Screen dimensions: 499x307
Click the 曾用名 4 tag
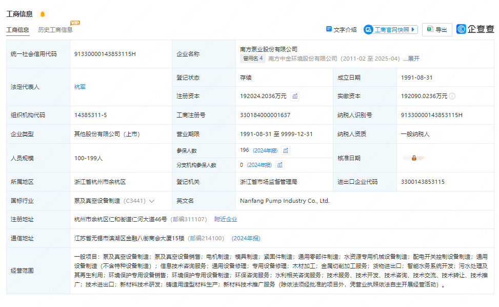click(x=253, y=59)
